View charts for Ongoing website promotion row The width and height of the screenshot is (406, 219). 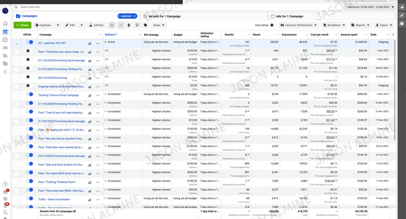[x=90, y=87]
